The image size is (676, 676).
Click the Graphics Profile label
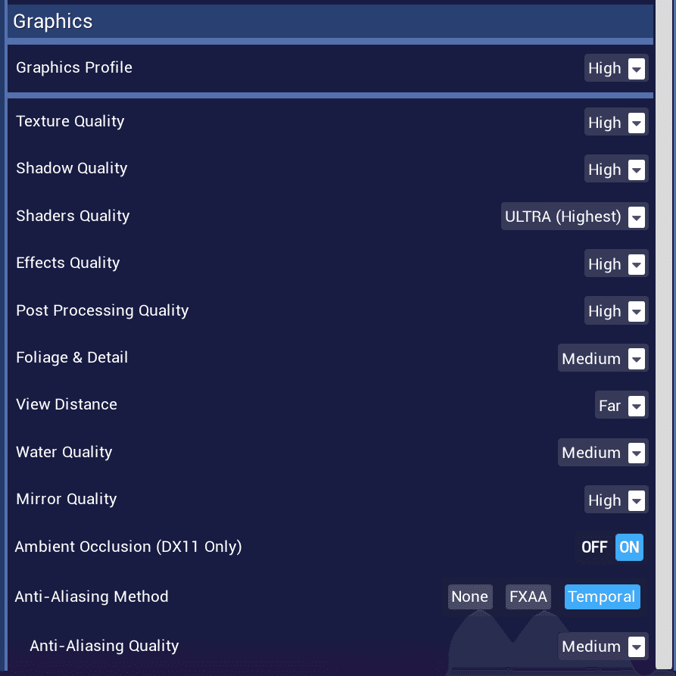click(73, 67)
